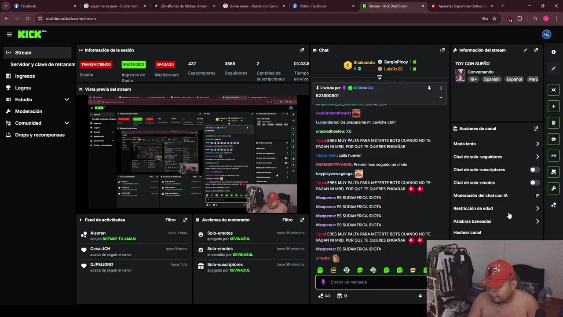Viewport: 563px width, 317px height.
Task: Click the Spanish stream tag
Action: [492, 79]
